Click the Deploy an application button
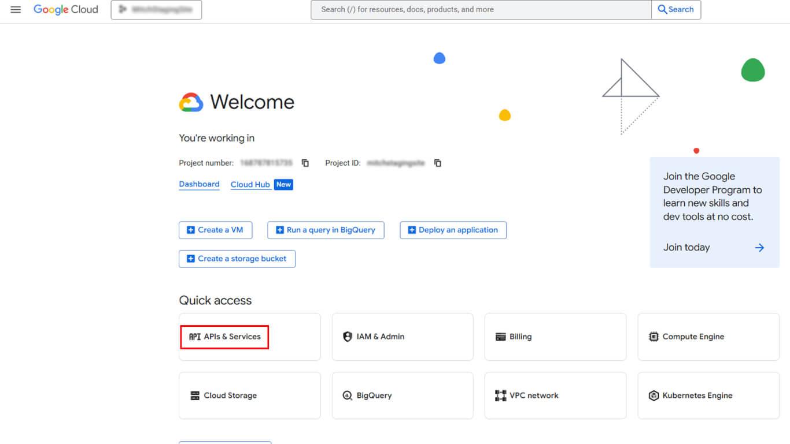Screen dimensions: 790x444 (453, 230)
